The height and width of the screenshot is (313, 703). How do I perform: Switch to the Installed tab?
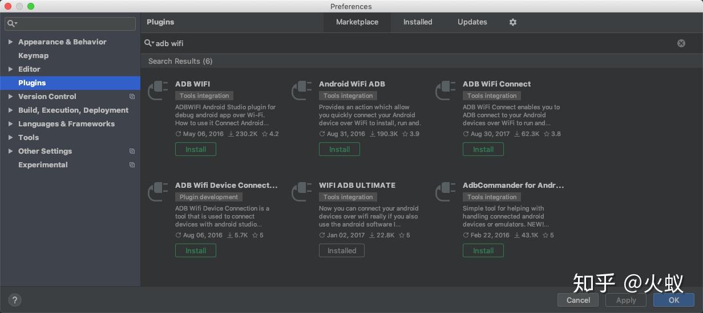coord(418,22)
